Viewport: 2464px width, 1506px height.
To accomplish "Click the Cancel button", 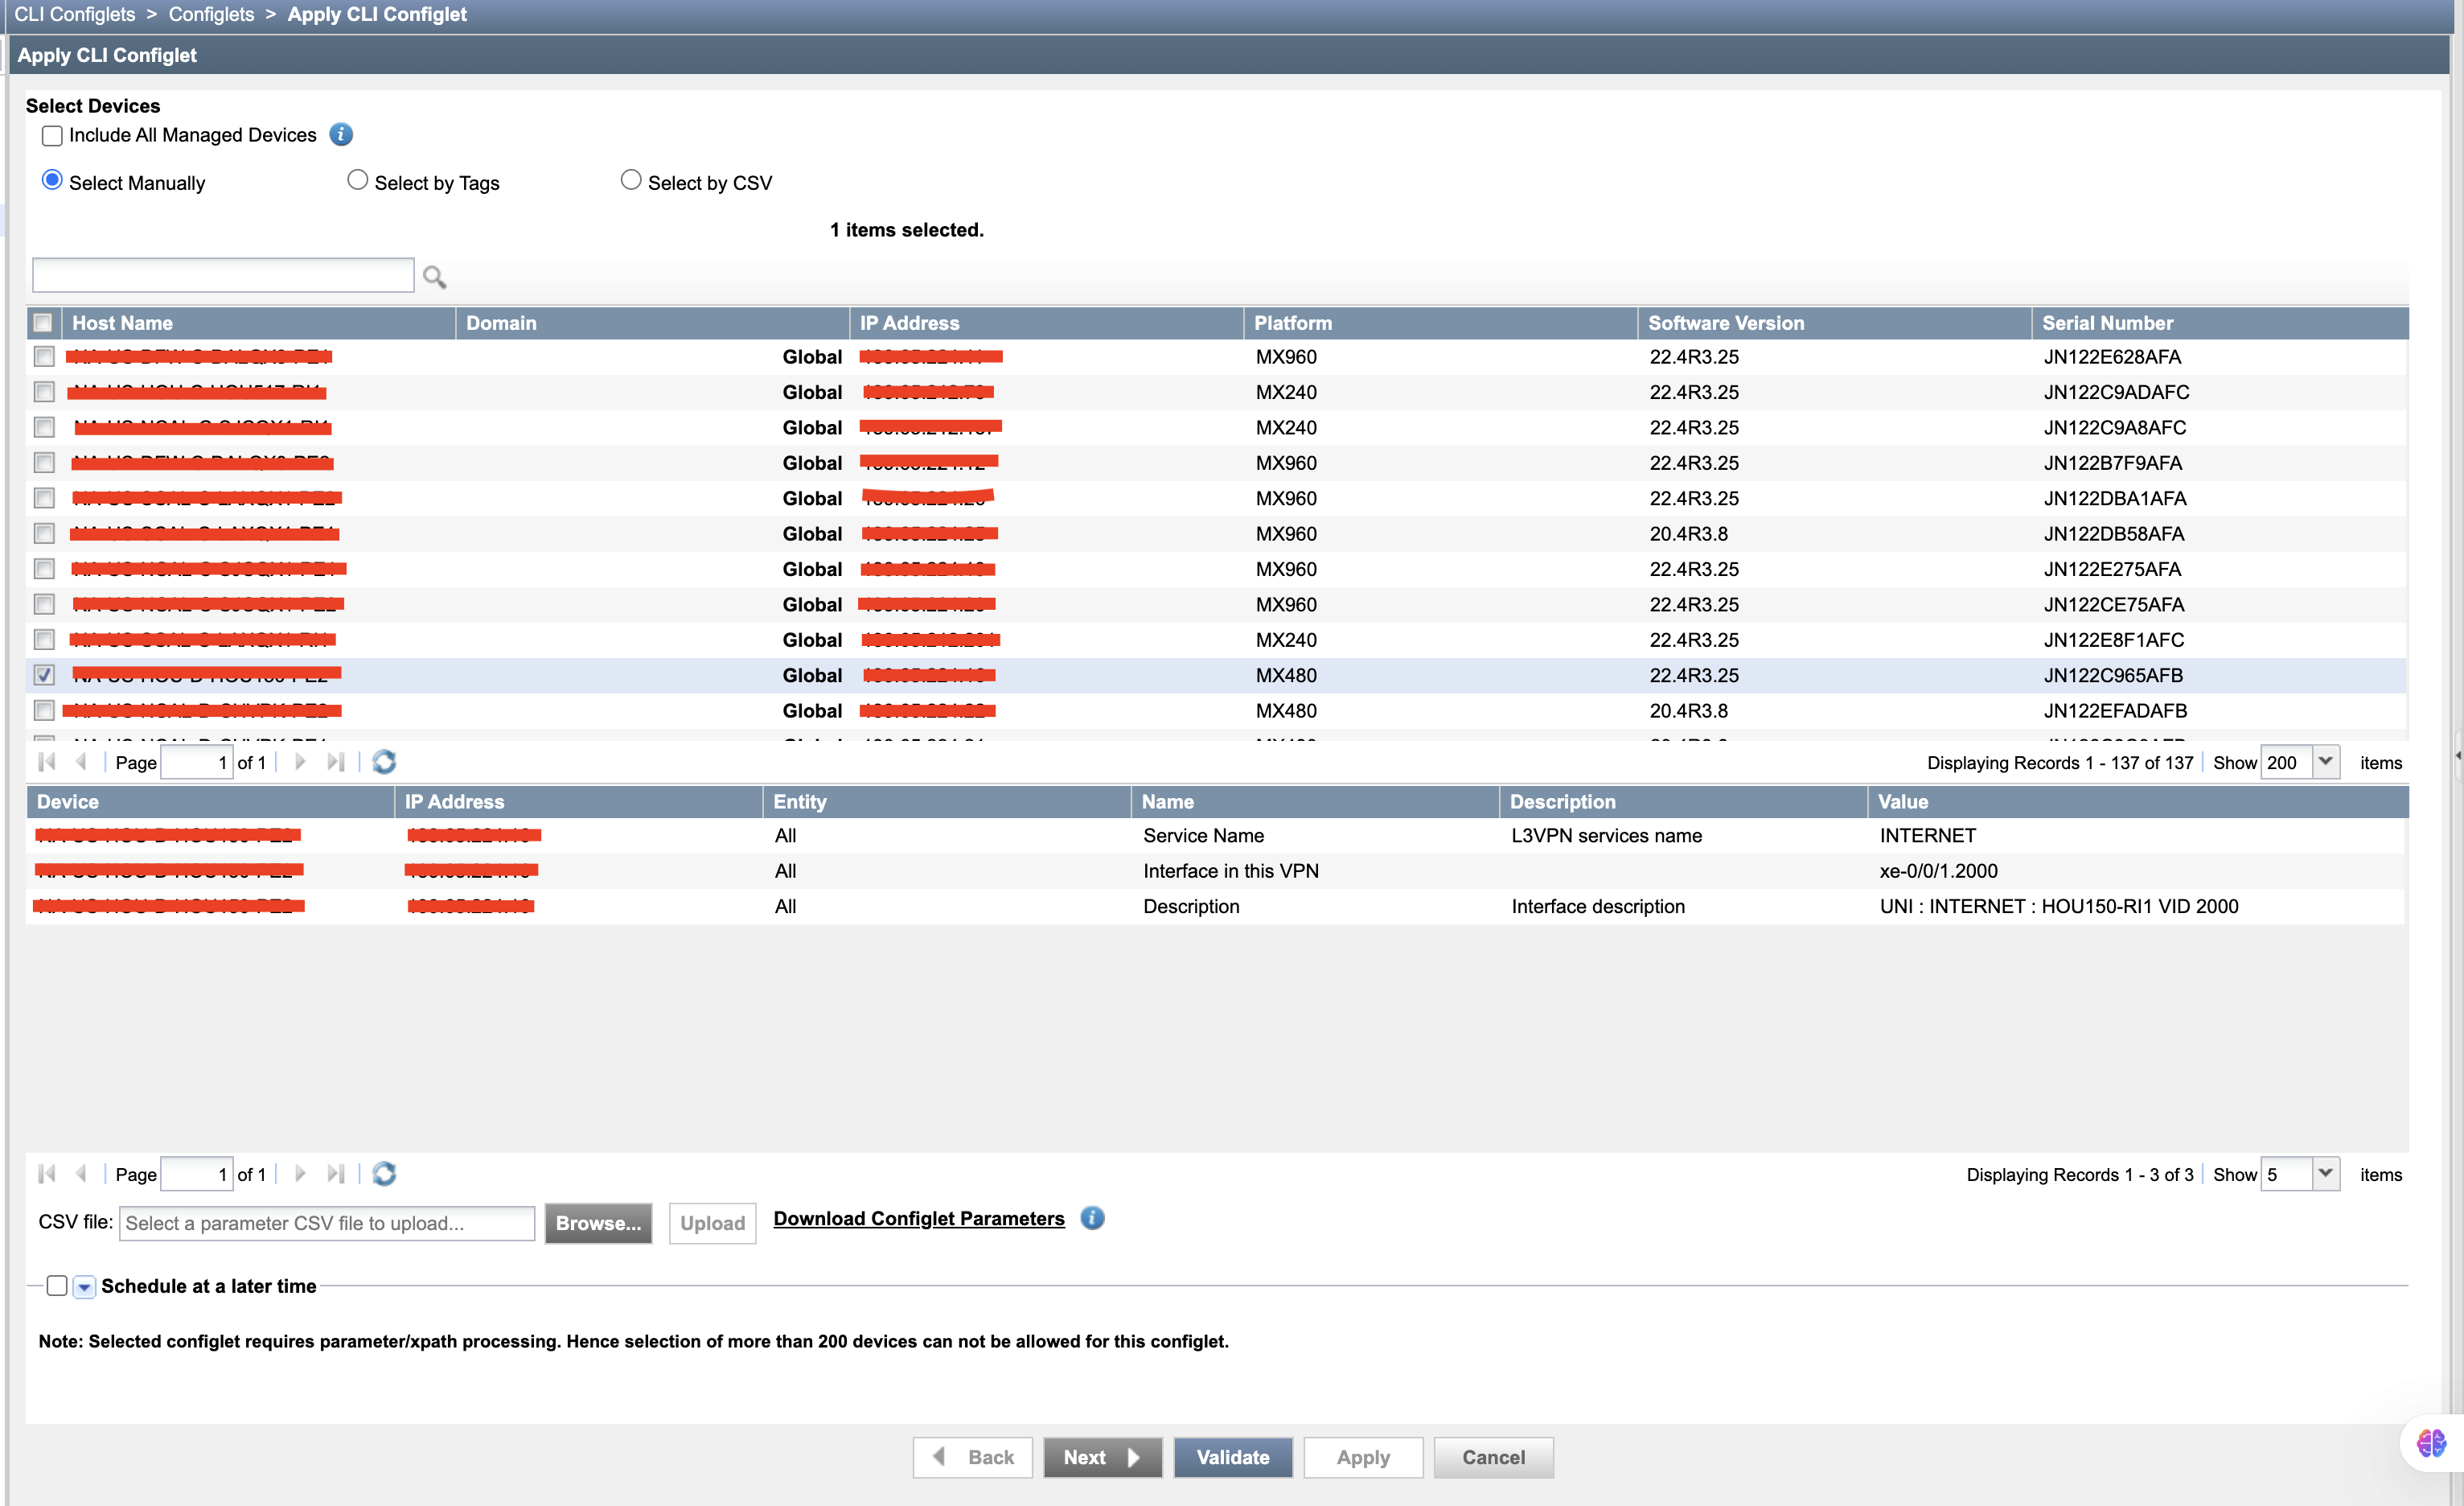I will 1494,1457.
